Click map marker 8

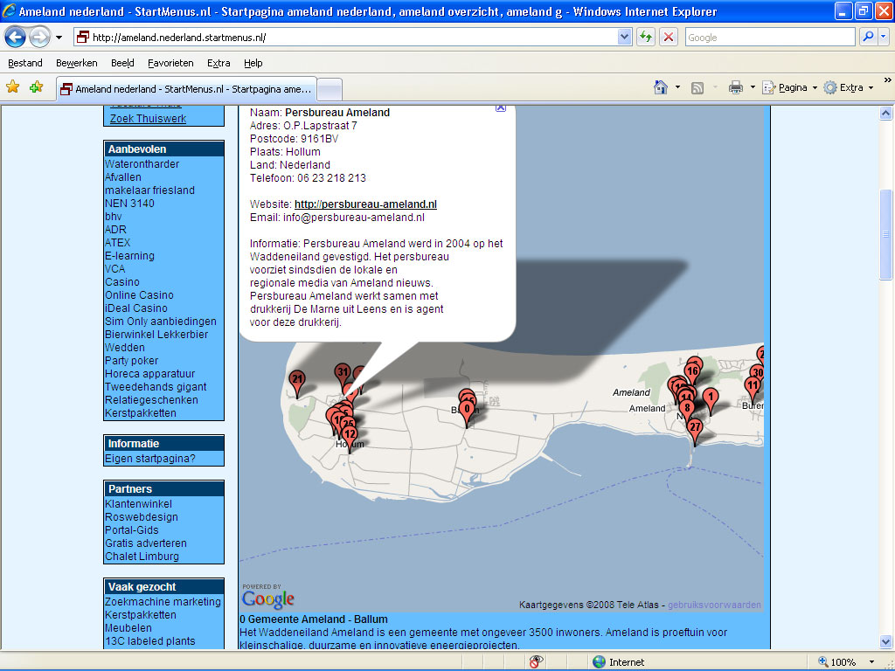[x=687, y=409]
